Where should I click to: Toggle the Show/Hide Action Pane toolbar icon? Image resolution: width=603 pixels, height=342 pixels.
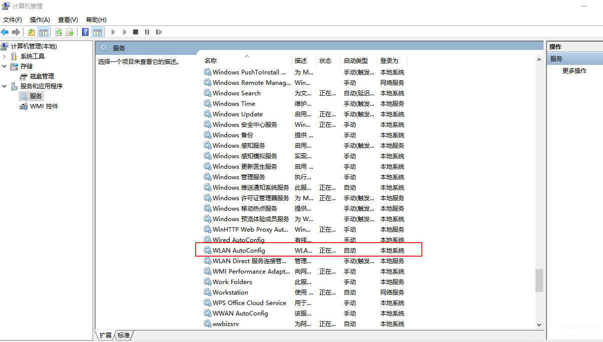tap(98, 32)
